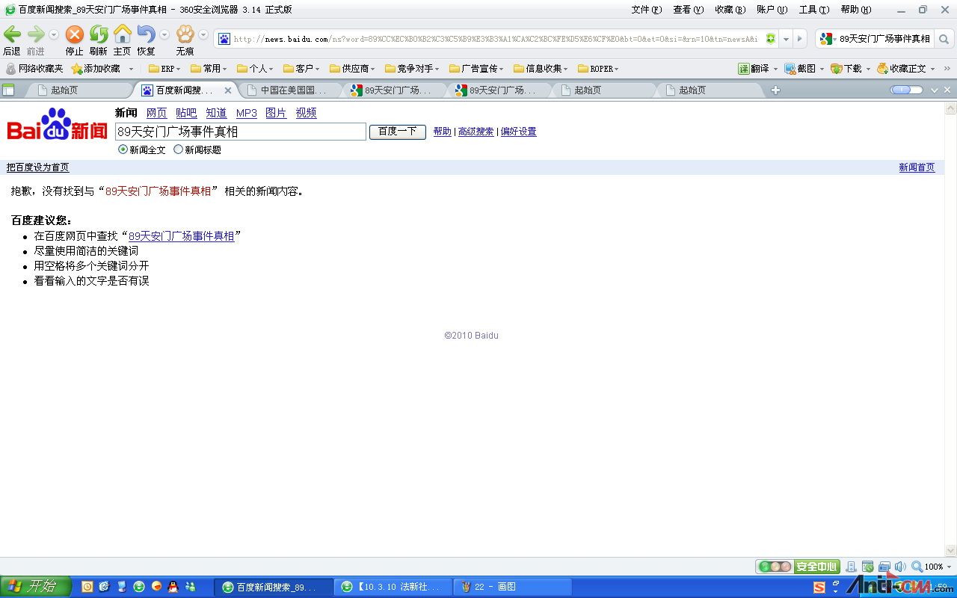Click the QQ penguin icon in taskbar
Screen dimensions: 957x598
point(173,587)
